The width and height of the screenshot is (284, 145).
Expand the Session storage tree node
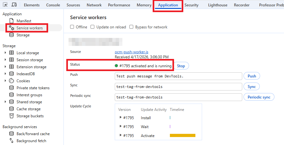point(5,60)
